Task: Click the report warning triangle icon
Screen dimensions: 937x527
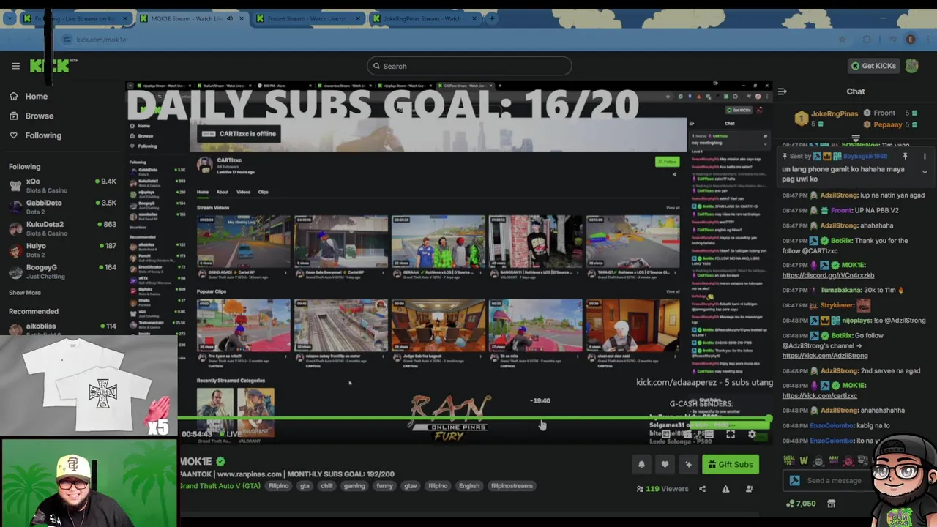Action: click(x=725, y=489)
